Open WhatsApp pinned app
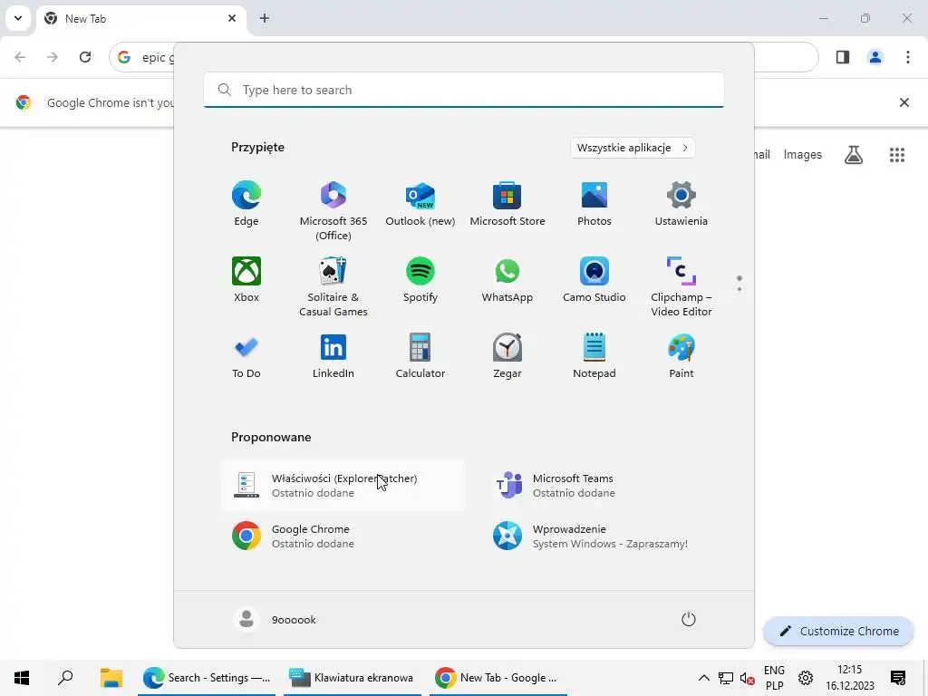The height and width of the screenshot is (696, 928). [x=507, y=280]
